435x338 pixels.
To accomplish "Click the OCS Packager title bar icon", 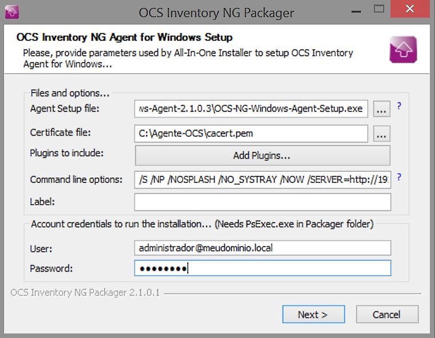I will pyautogui.click(x=11, y=12).
